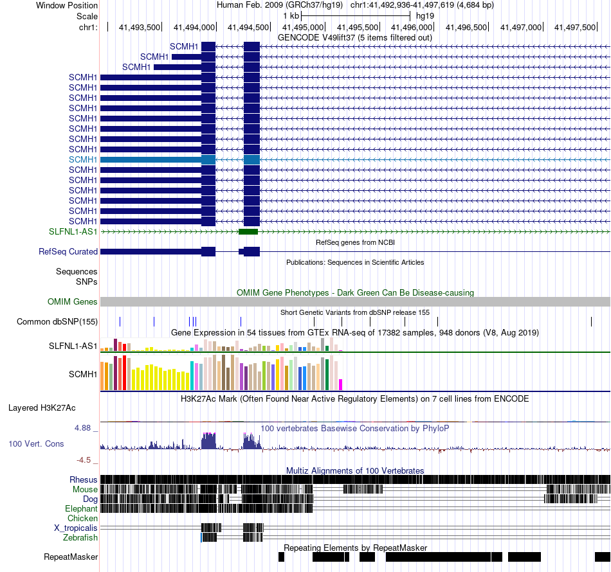This screenshot has width=611, height=572.
Task: Click the Window Position label
Action: (x=67, y=5)
